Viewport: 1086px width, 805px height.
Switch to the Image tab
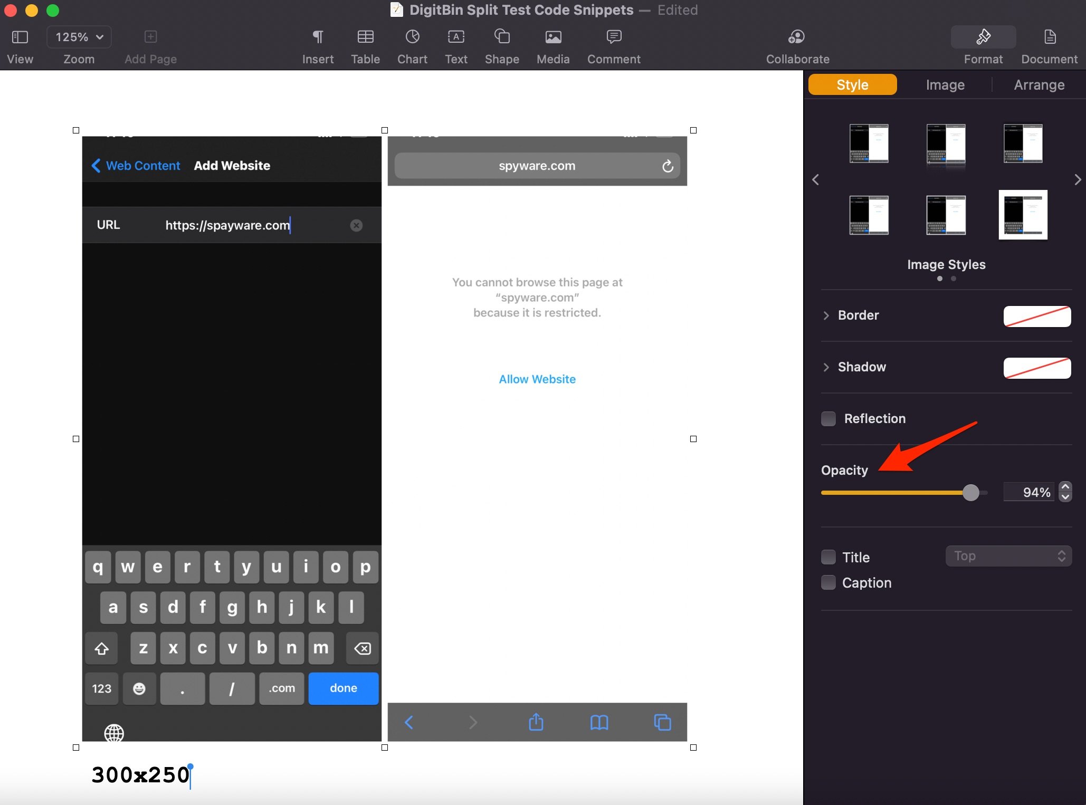(x=945, y=85)
